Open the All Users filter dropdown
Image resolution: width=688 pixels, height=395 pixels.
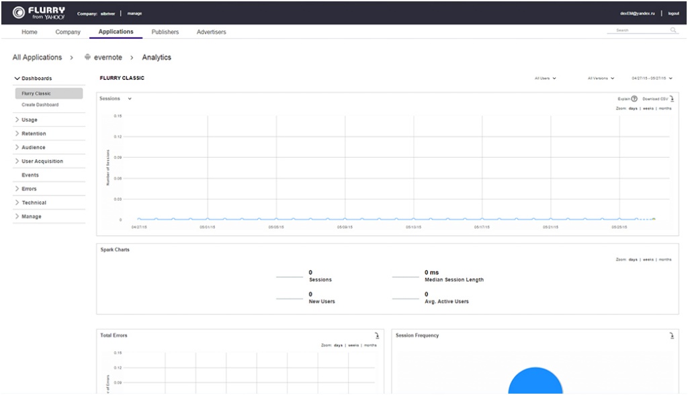click(546, 78)
